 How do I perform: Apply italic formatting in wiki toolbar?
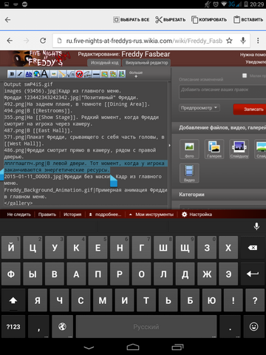click(20, 74)
